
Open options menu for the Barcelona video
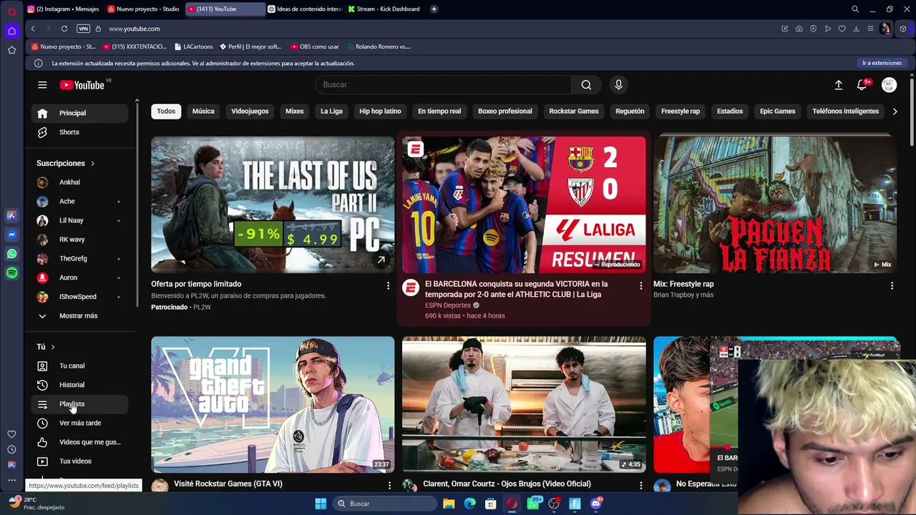coord(640,286)
